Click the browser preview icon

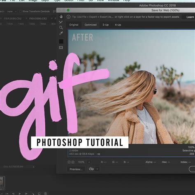coord(91,169)
